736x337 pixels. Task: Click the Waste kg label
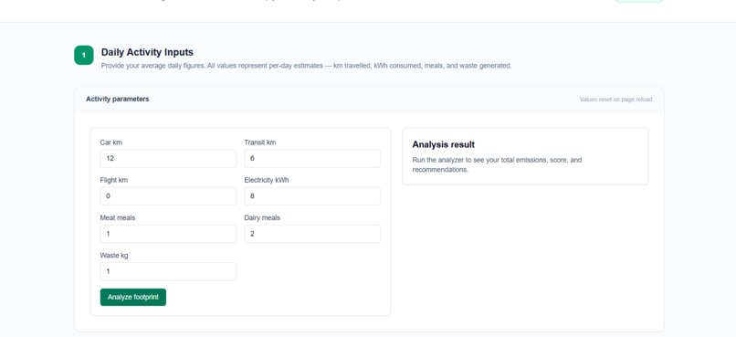(114, 256)
